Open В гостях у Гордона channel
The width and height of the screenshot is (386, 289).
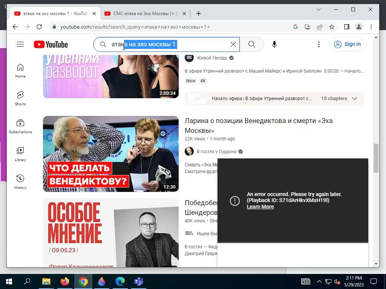tap(216, 152)
